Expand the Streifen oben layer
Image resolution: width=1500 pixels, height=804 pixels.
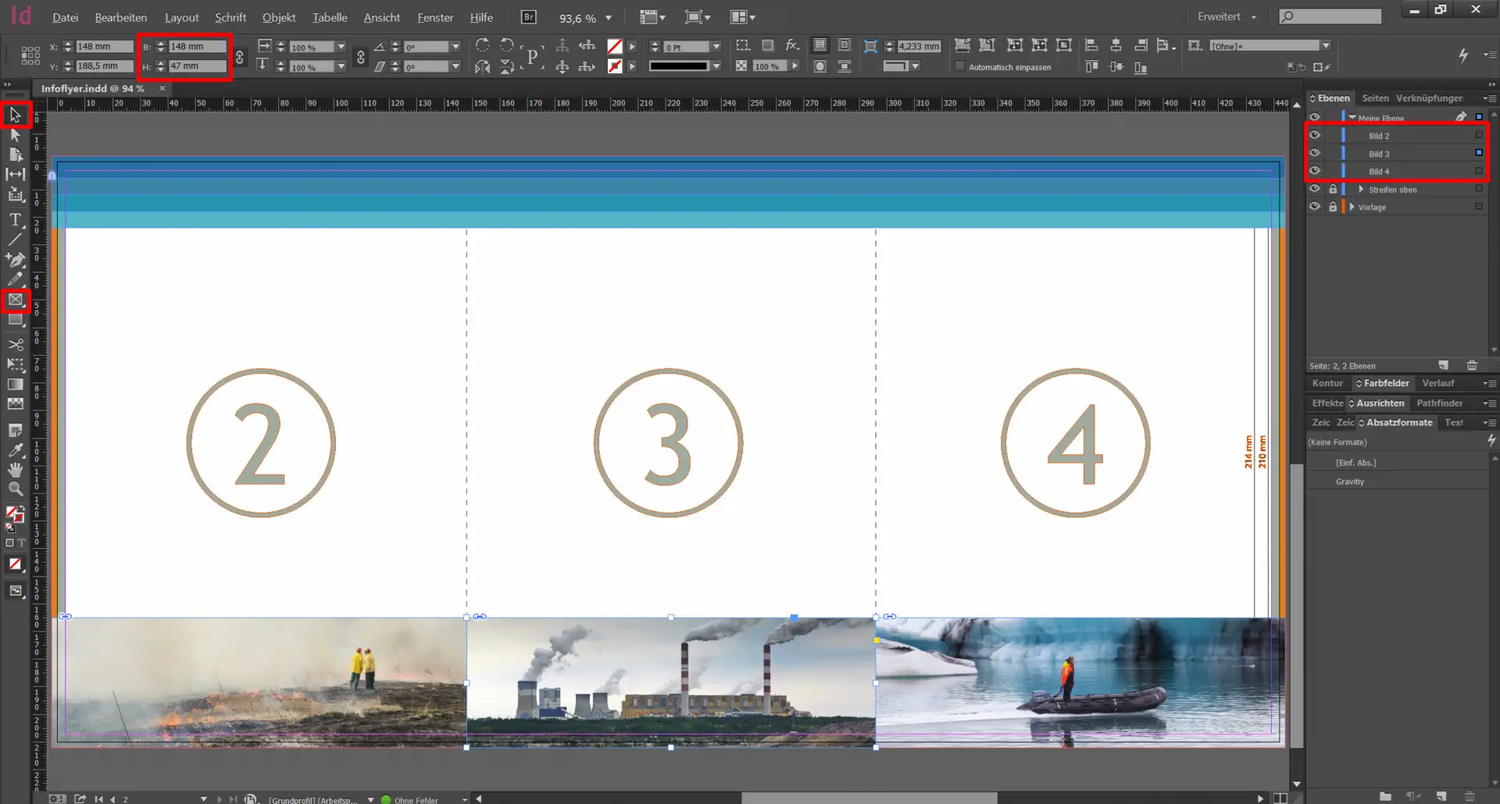[x=1361, y=190]
